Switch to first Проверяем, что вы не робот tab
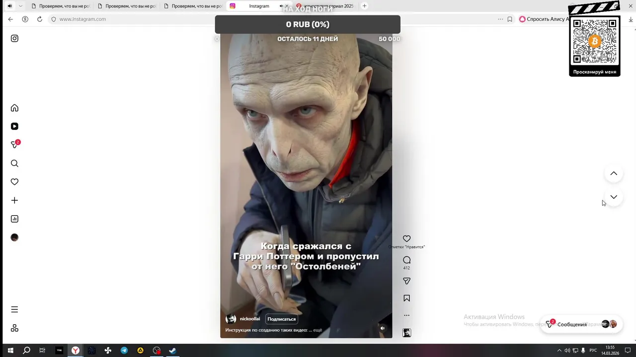 click(x=61, y=6)
